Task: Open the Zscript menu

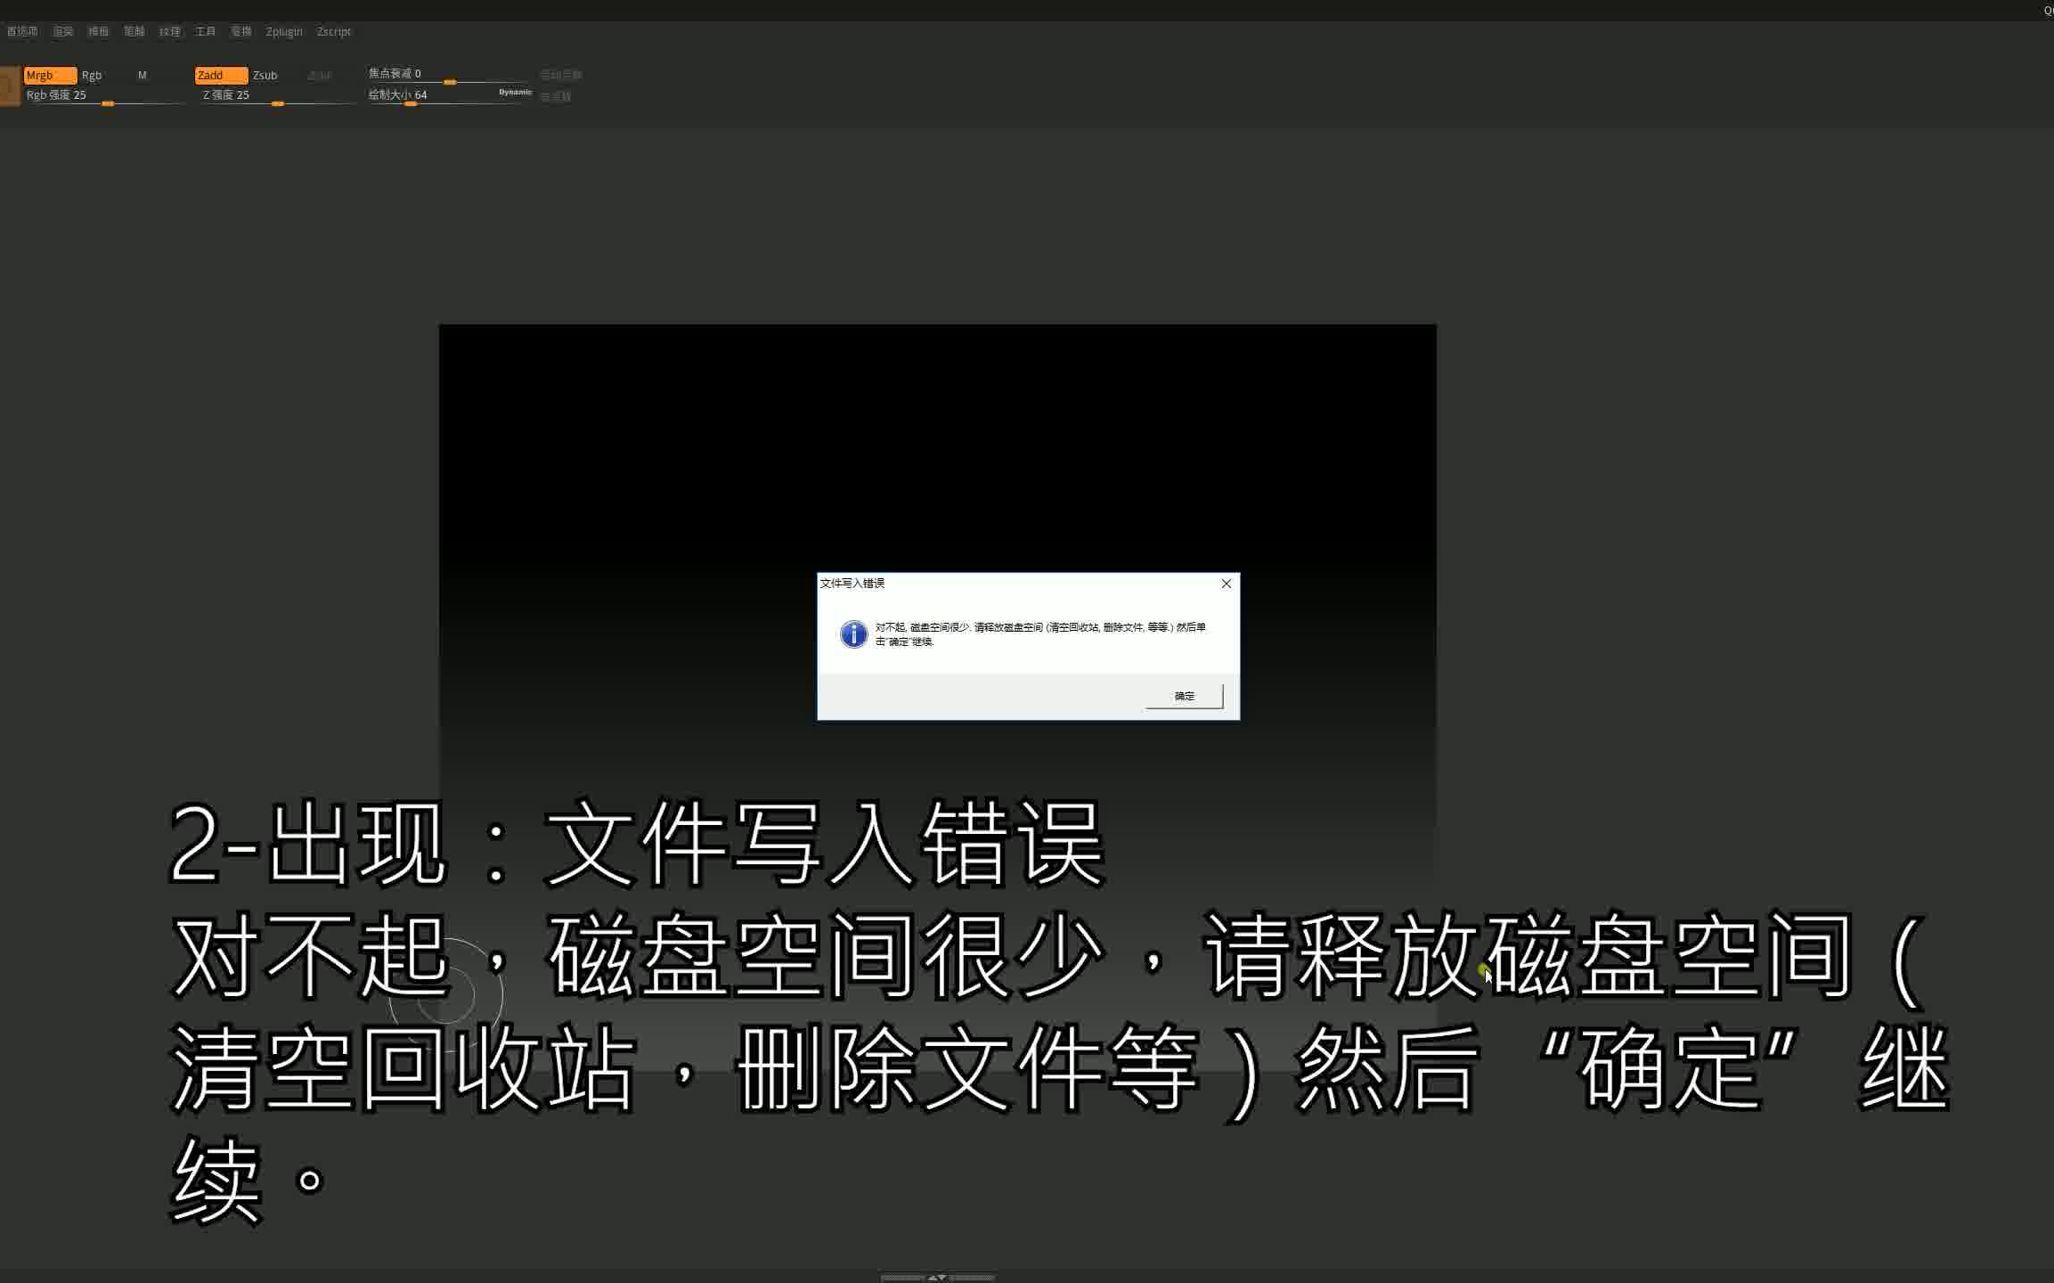Action: point(334,31)
